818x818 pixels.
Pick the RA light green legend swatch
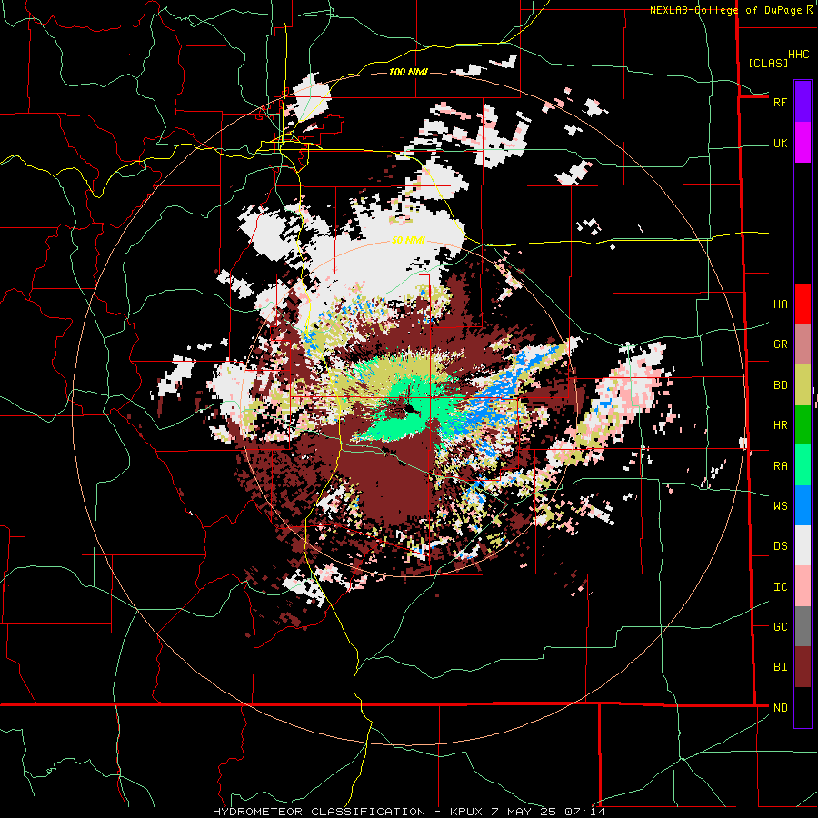pos(803,465)
